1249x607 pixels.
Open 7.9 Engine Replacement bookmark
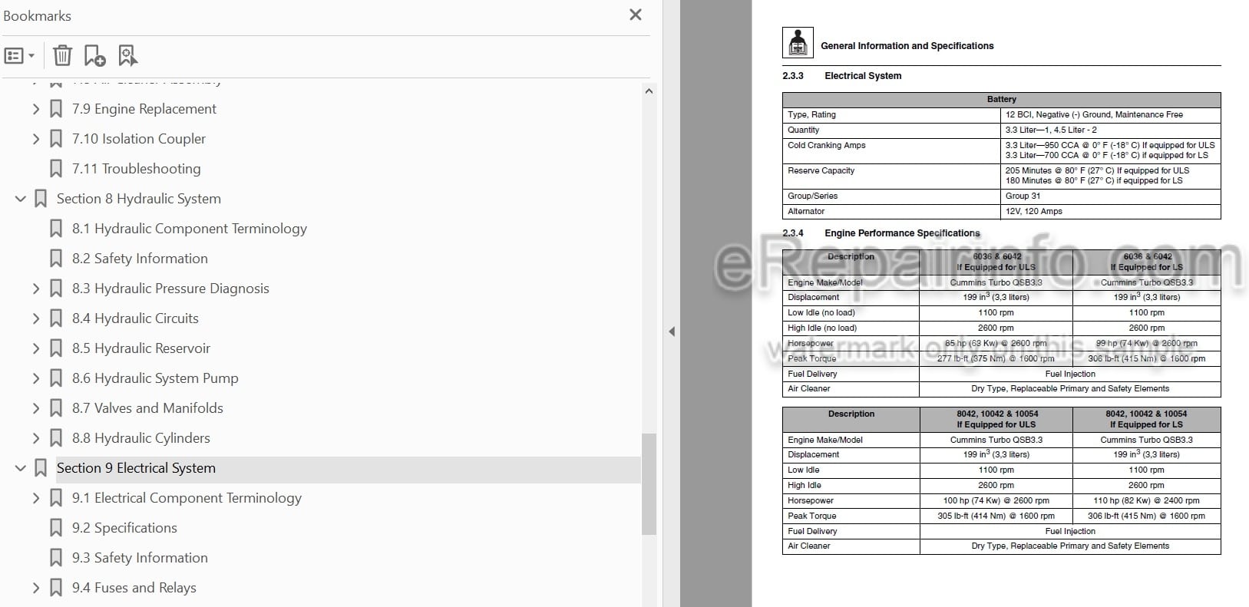click(144, 109)
